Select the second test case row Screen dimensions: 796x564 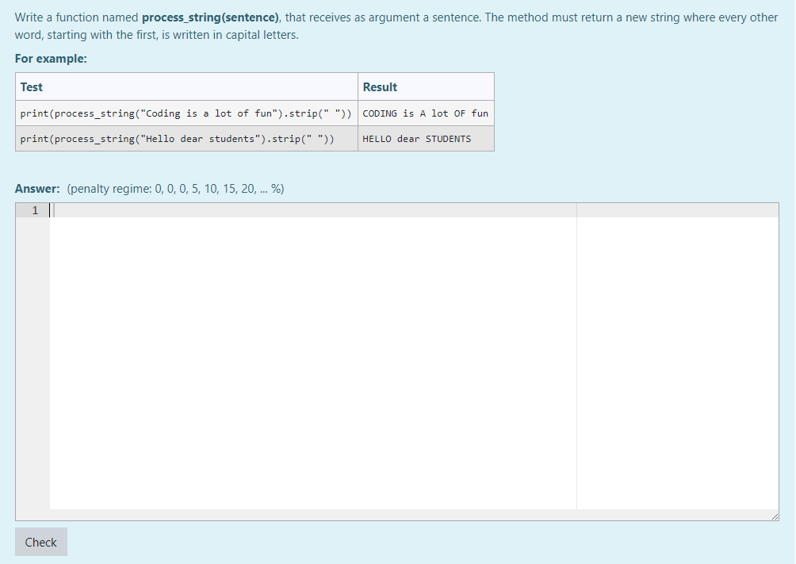[186, 138]
